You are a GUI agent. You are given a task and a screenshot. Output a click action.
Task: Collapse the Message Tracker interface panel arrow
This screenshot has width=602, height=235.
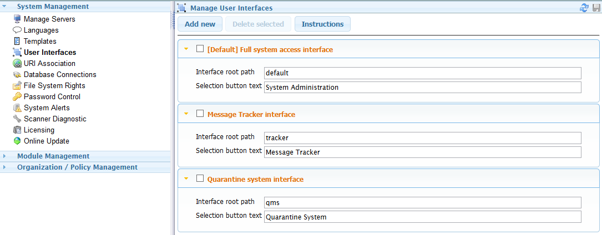tap(186, 114)
